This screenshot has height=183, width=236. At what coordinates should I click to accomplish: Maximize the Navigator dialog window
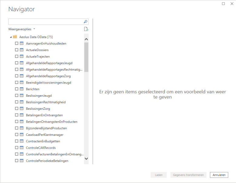coord(223,4)
